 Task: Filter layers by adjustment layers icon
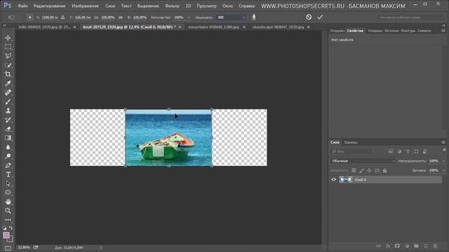click(x=399, y=151)
